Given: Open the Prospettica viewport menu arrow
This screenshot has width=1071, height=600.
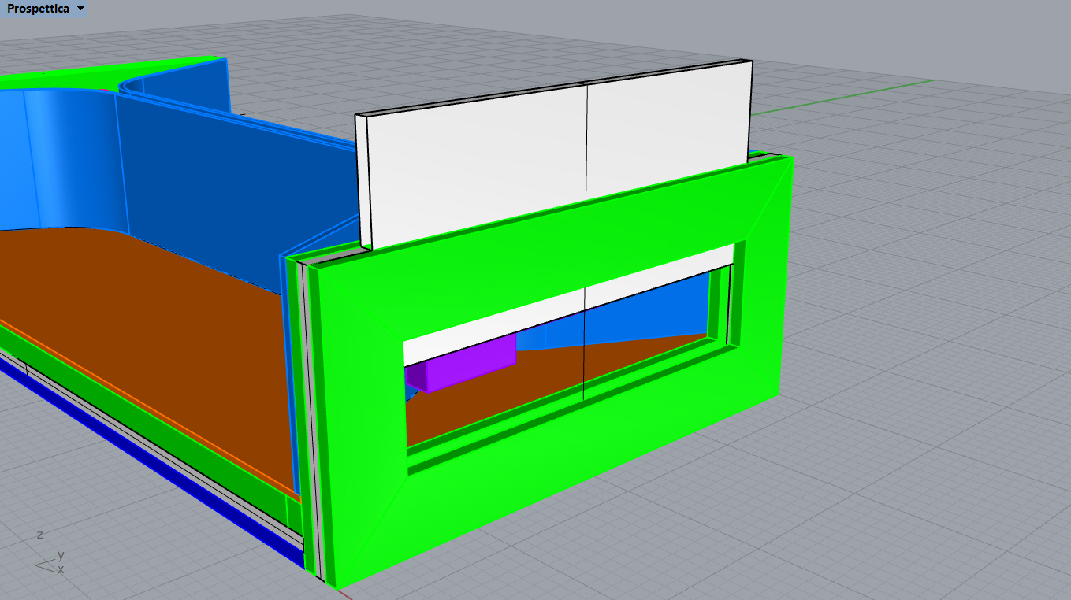Looking at the screenshot, I should tap(80, 9).
